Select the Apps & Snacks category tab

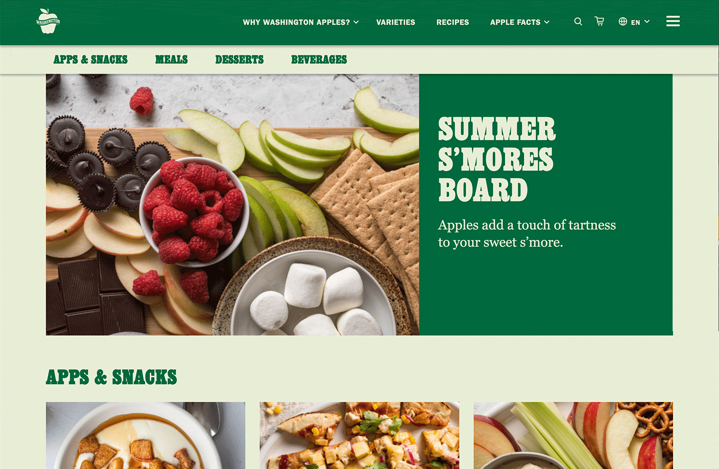(90, 59)
